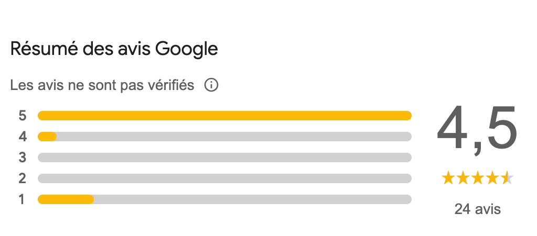Select the 1-star rating bar

click(224, 199)
